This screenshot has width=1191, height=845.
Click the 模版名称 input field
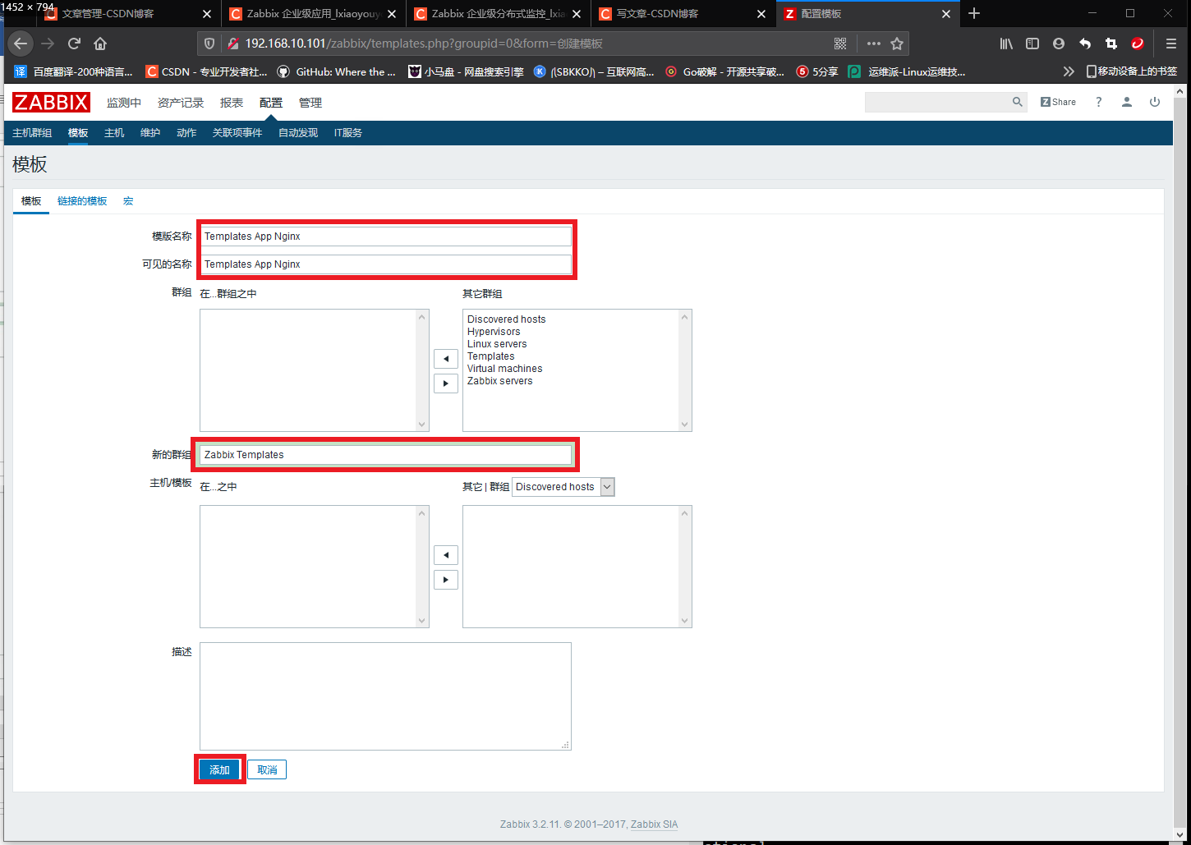(x=385, y=237)
